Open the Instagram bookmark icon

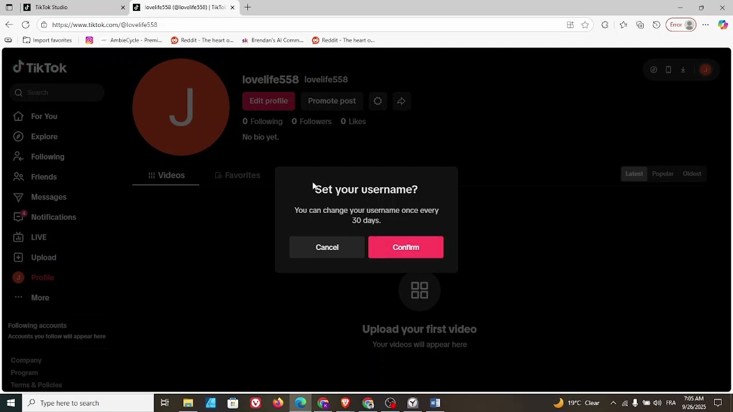[x=89, y=40]
